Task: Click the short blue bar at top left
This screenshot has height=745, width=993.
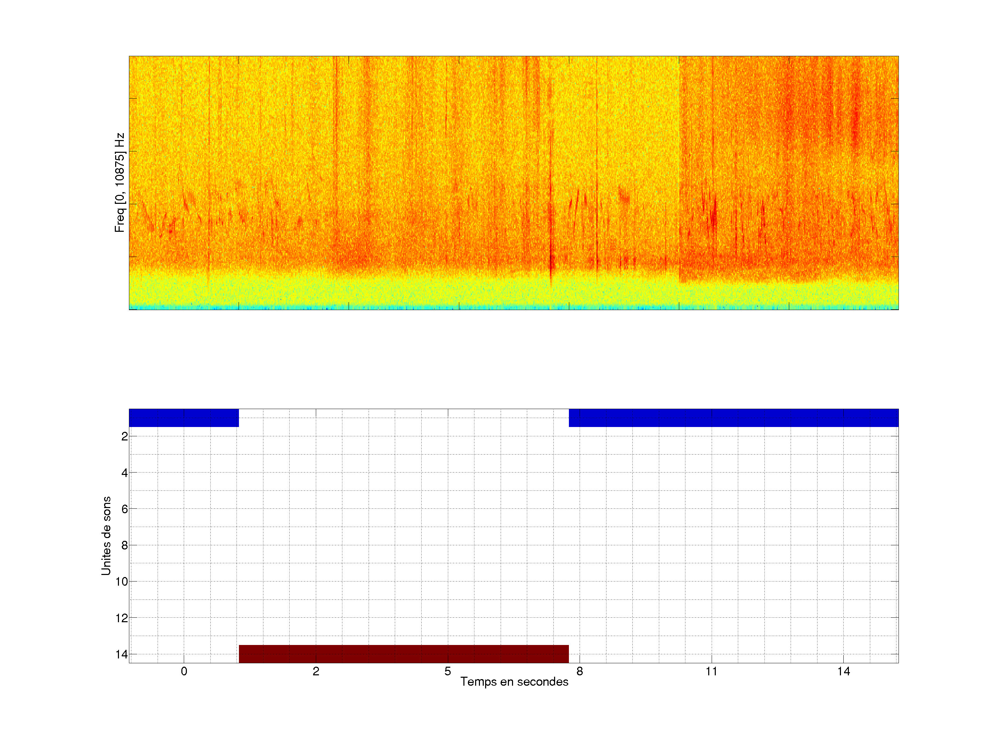Action: point(184,418)
